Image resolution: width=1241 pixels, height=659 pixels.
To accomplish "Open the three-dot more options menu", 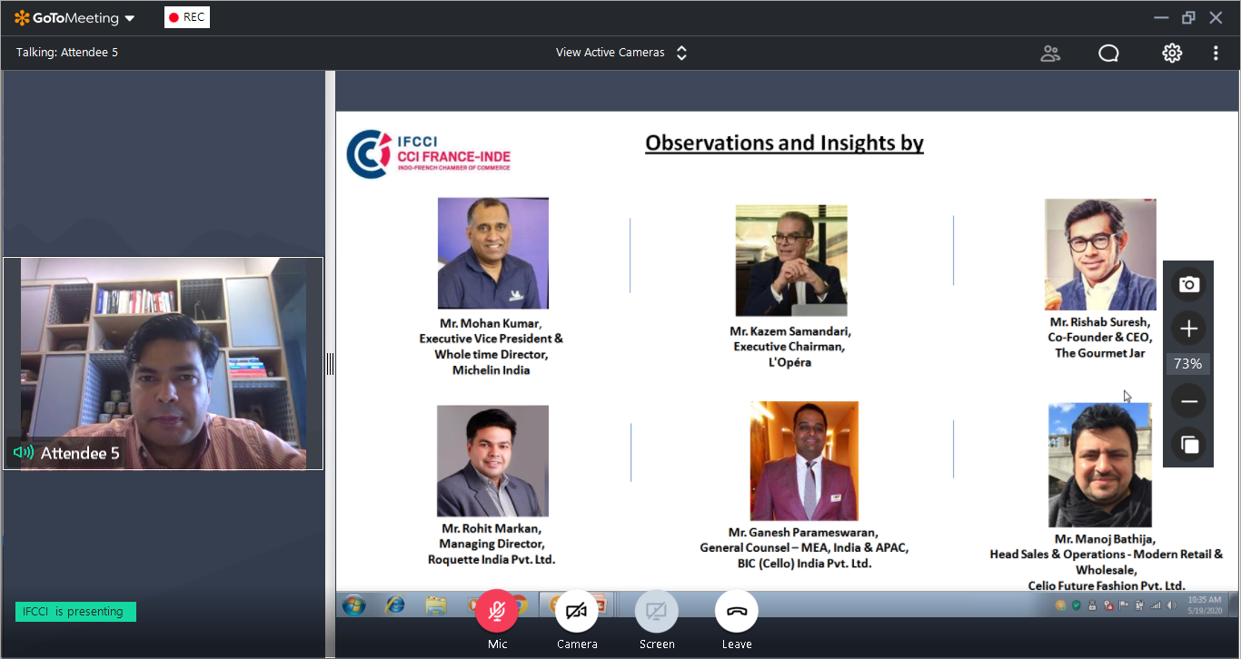I will tap(1216, 54).
